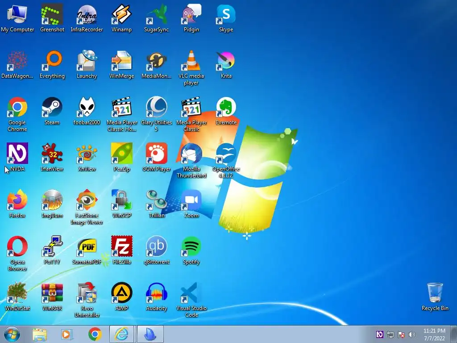Select the Pidgin messenger icon
The height and width of the screenshot is (343, 457).
[x=191, y=15]
